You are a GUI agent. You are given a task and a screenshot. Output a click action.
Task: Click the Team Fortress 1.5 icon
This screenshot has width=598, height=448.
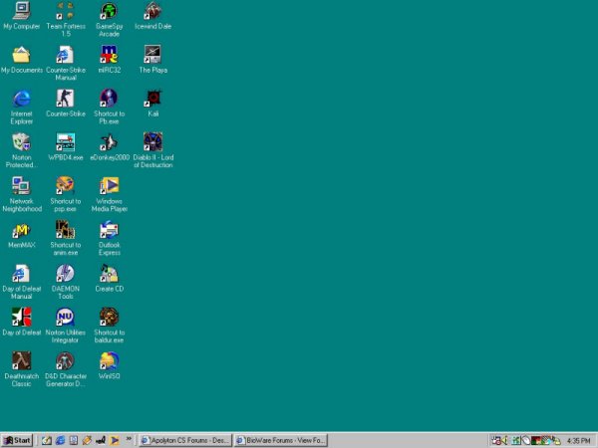(65, 12)
